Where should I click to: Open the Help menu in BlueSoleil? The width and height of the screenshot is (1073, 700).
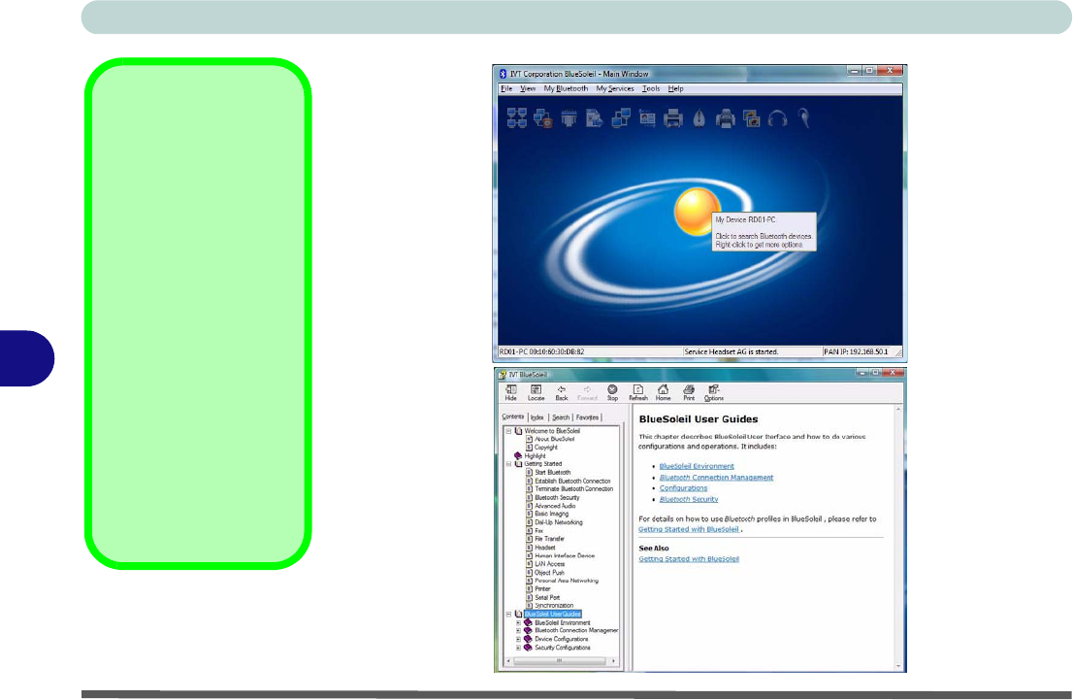675,88
